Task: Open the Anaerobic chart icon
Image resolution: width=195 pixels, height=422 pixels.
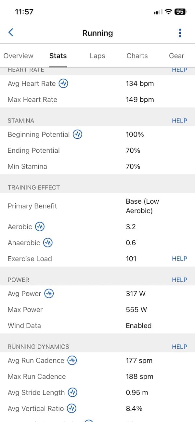Action: coord(48,243)
